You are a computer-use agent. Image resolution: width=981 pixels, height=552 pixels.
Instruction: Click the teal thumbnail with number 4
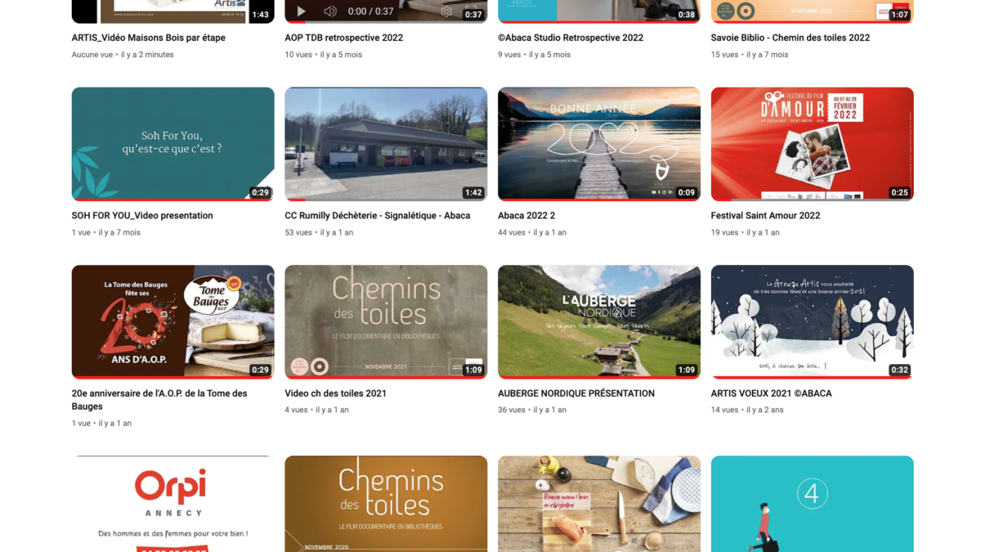pos(813,504)
